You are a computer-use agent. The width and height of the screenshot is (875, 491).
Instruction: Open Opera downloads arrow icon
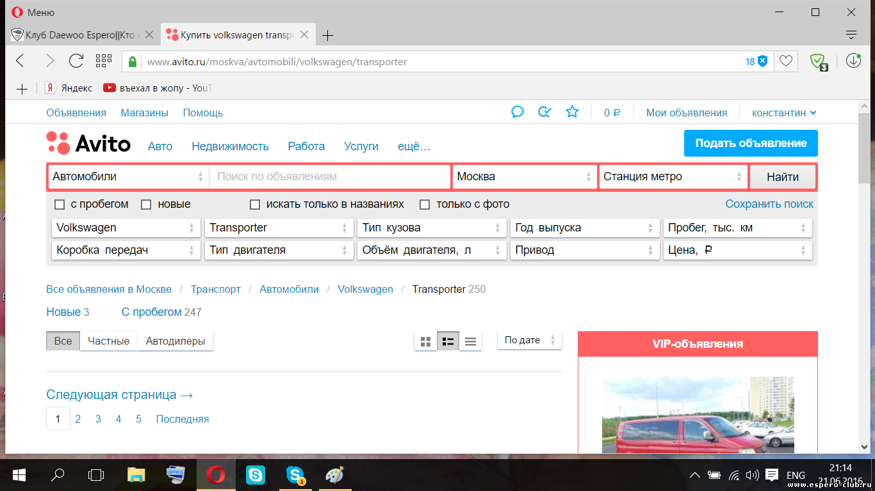[853, 61]
